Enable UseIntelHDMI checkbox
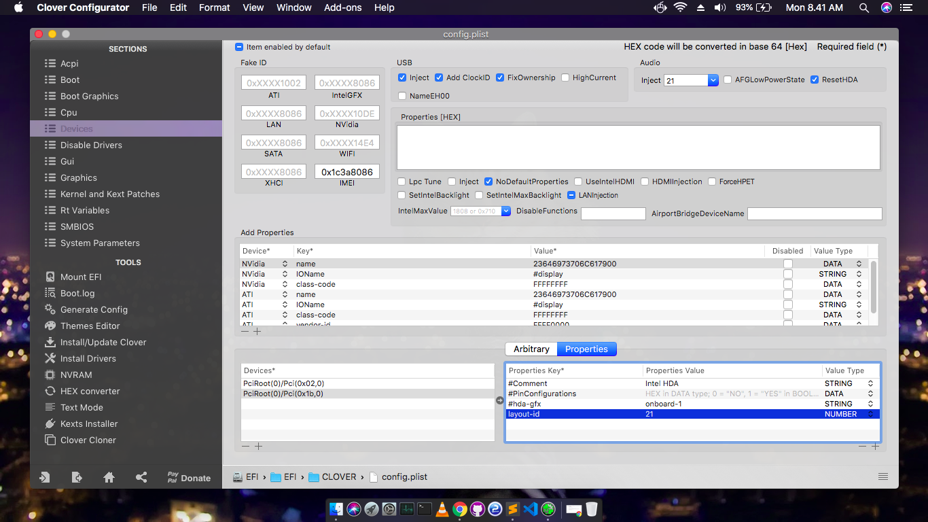The width and height of the screenshot is (928, 522). tap(578, 181)
